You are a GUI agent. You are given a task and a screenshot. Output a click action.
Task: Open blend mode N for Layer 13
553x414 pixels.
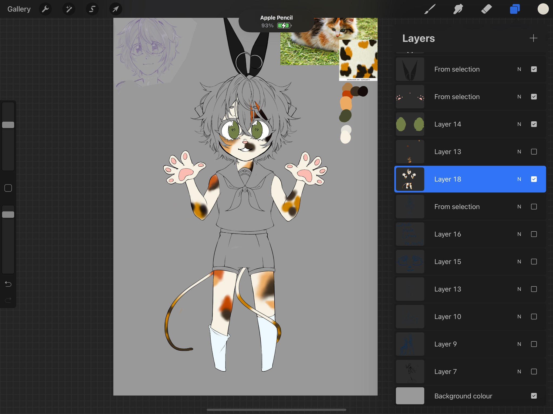click(519, 152)
